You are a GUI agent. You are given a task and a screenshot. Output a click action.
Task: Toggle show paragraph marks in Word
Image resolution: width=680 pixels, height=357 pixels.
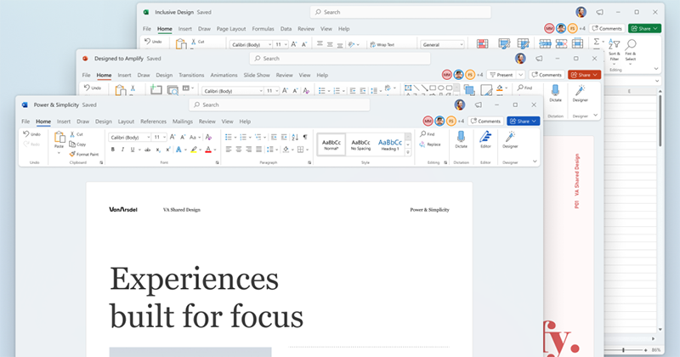(x=305, y=137)
